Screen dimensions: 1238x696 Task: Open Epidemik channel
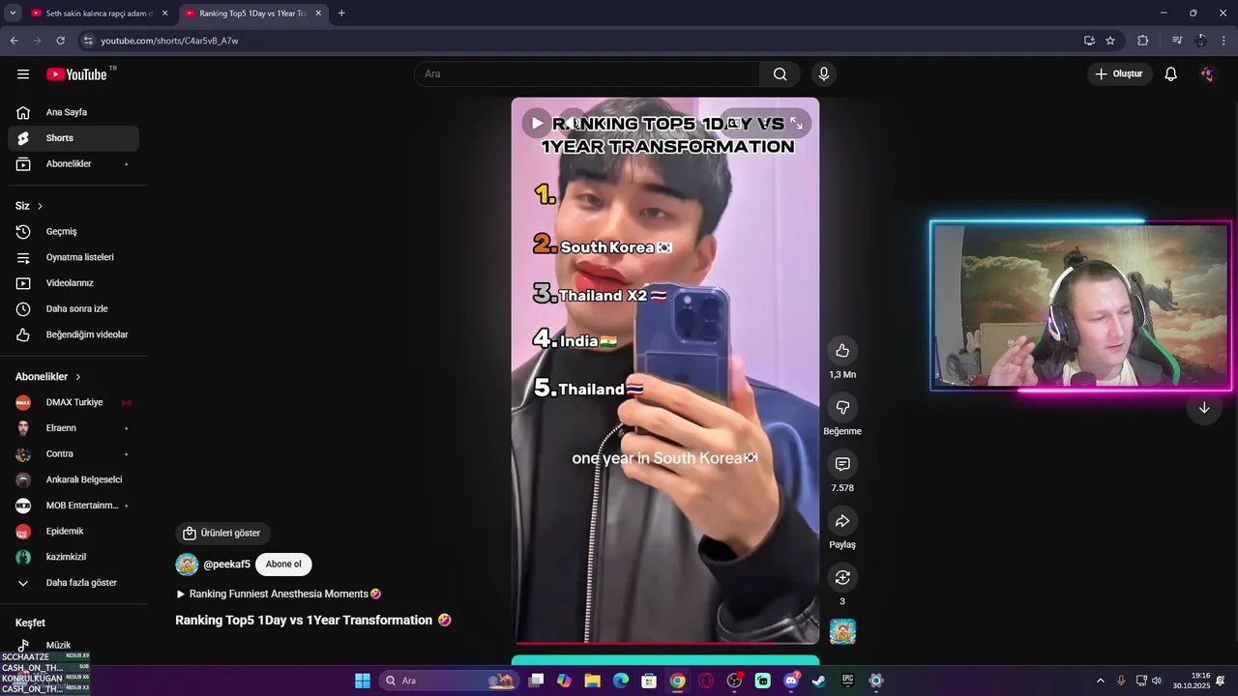tap(74, 532)
